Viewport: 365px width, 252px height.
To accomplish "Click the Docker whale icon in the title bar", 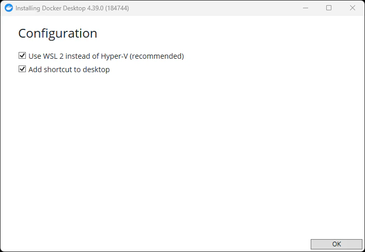I will pos(9,8).
